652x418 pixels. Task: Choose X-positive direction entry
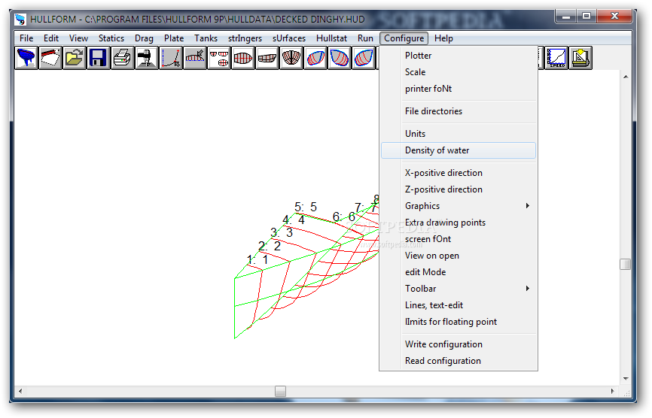[459, 173]
